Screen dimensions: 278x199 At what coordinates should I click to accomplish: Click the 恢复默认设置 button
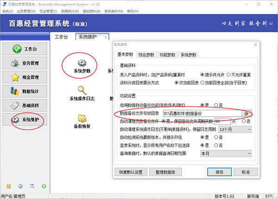pos(131,172)
